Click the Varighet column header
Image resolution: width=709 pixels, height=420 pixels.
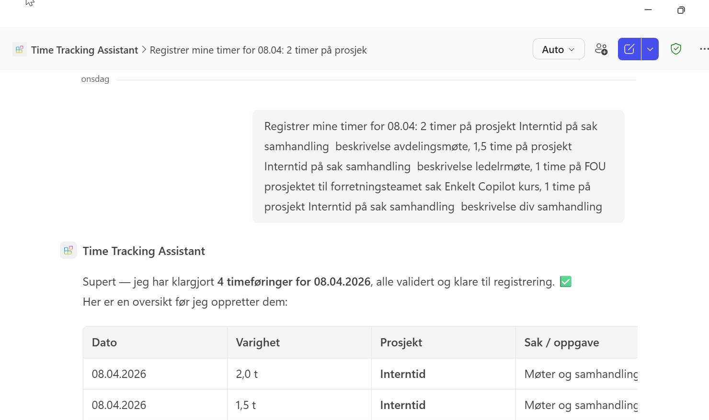tap(258, 343)
